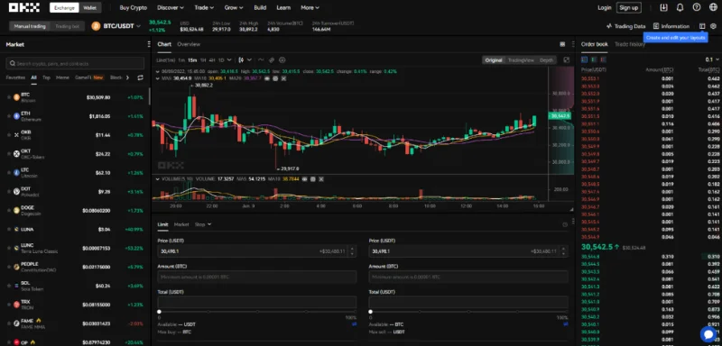The height and width of the screenshot is (346, 722).
Task: Switch to Trading bot mode
Action: pyautogui.click(x=67, y=26)
